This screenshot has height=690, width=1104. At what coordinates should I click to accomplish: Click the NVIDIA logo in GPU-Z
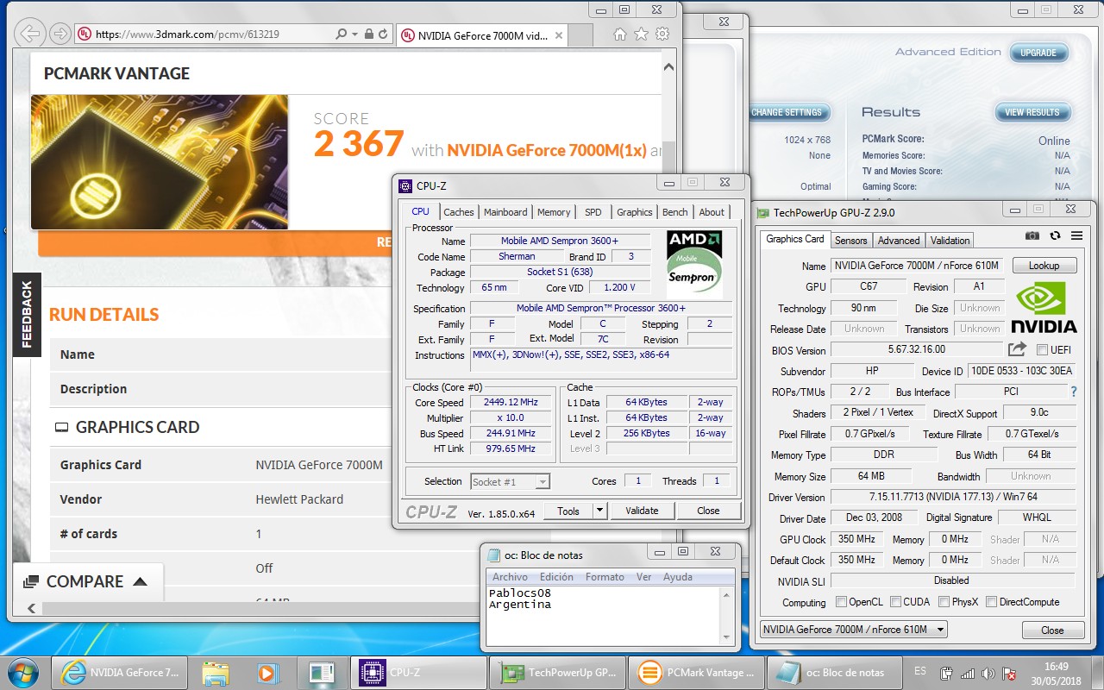pyautogui.click(x=1044, y=307)
